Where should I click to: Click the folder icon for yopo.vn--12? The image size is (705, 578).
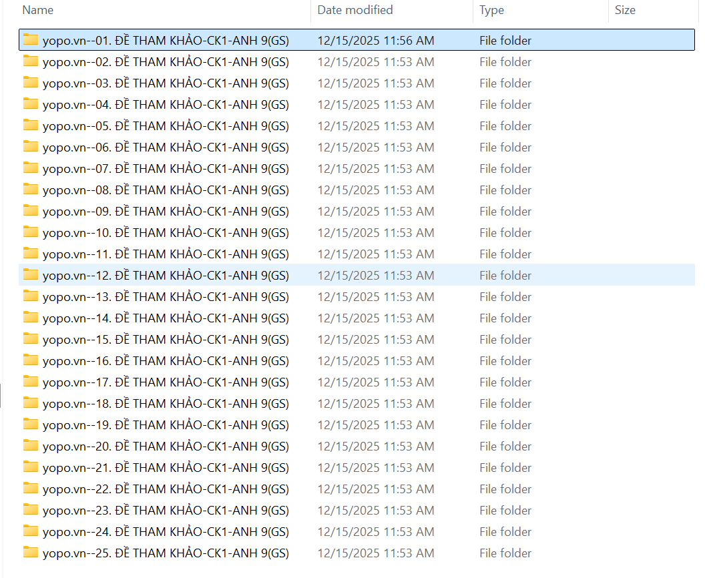click(31, 275)
